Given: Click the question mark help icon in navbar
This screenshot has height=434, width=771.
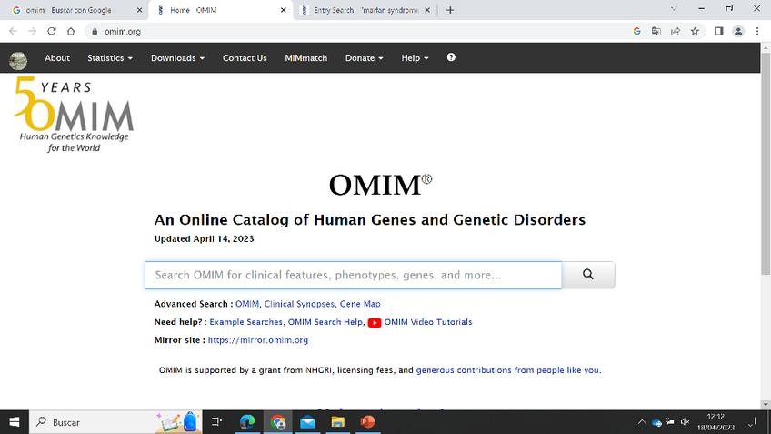Looking at the screenshot, I should click(451, 57).
